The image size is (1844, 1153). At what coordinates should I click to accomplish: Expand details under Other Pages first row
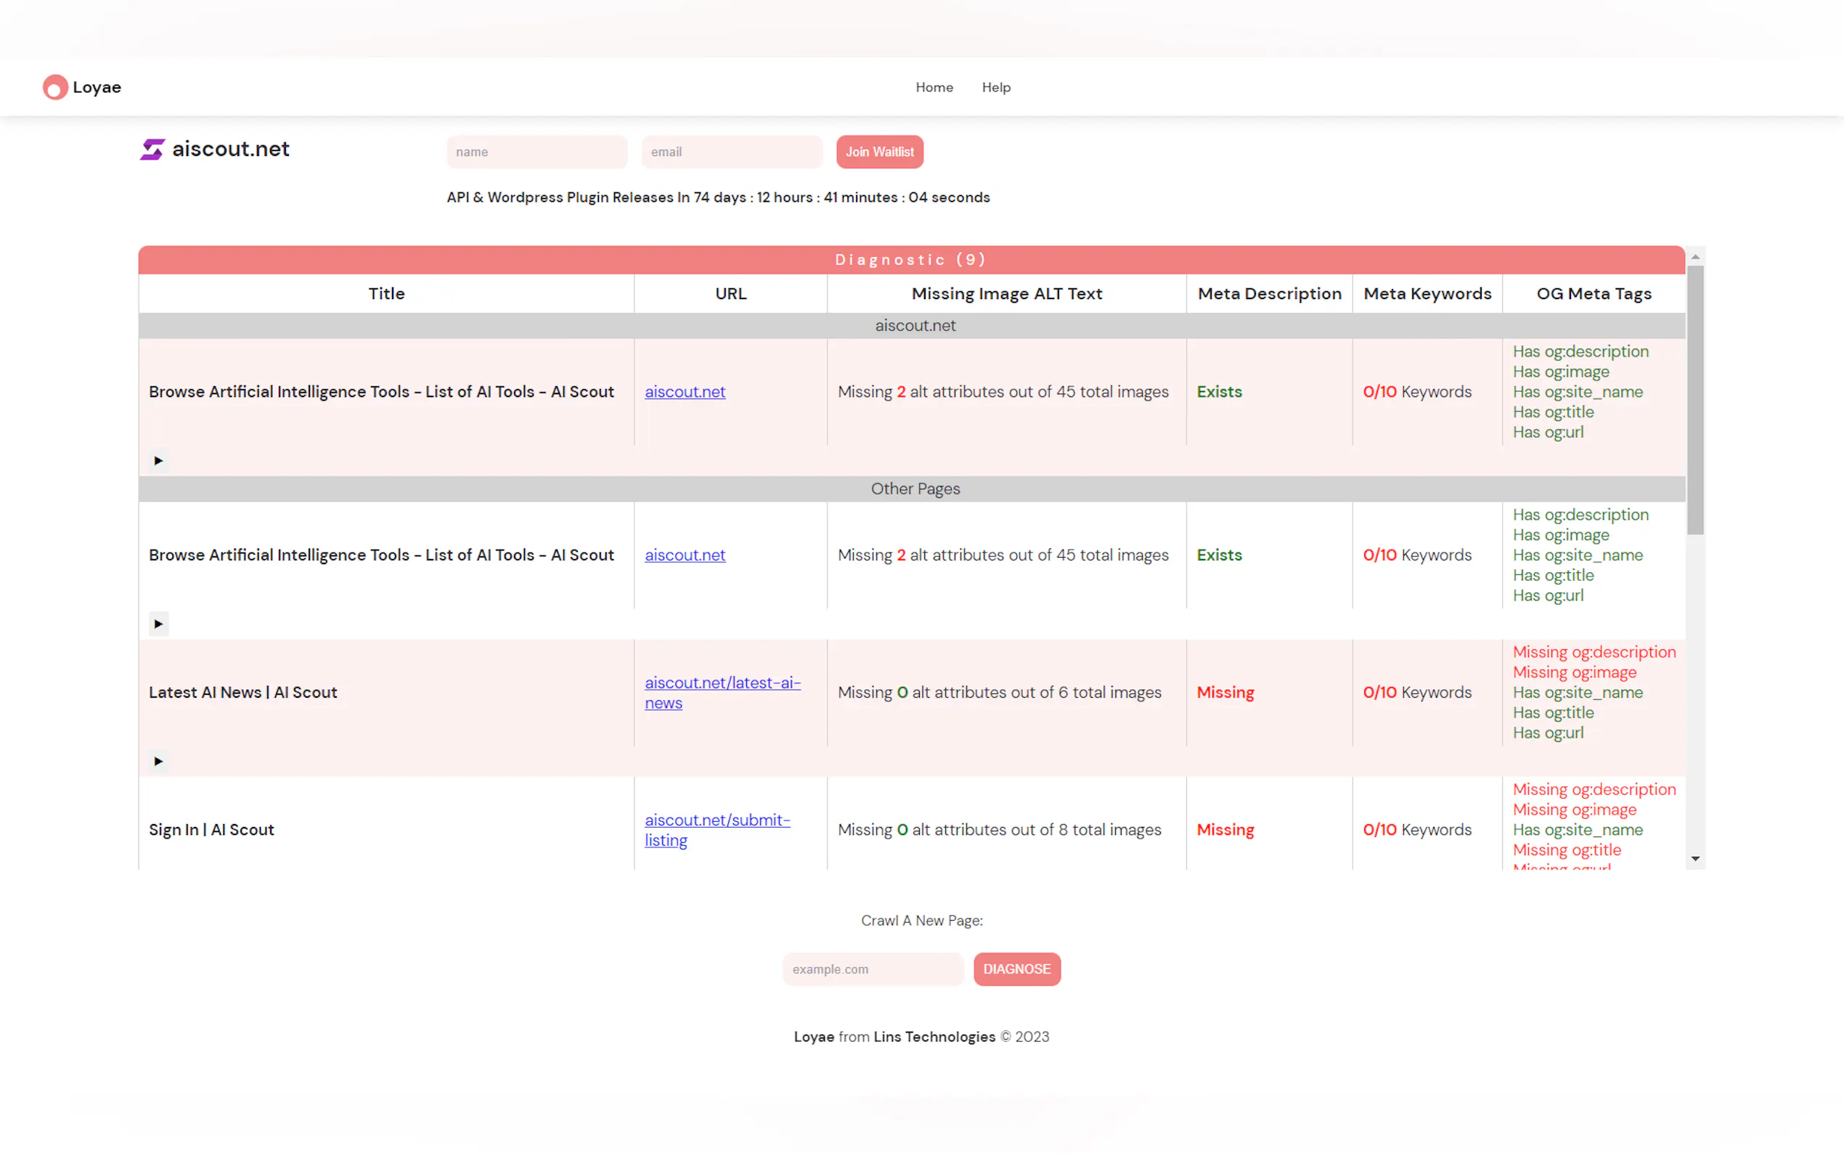(x=158, y=624)
